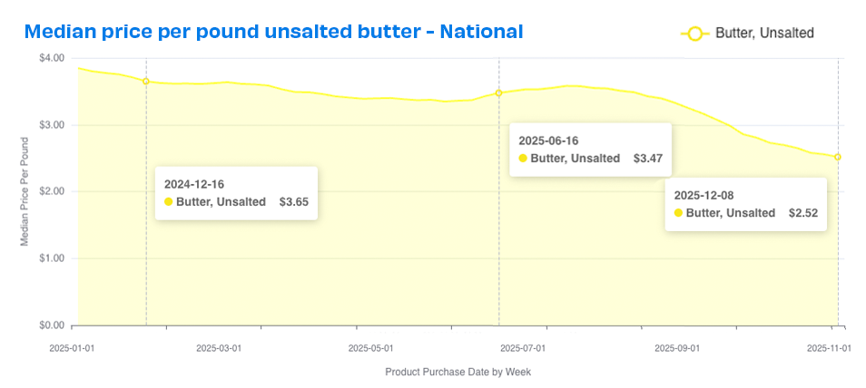Click the 2025-12-08 tooltip date heading
Image resolution: width=866 pixels, height=388 pixels.
(x=704, y=195)
